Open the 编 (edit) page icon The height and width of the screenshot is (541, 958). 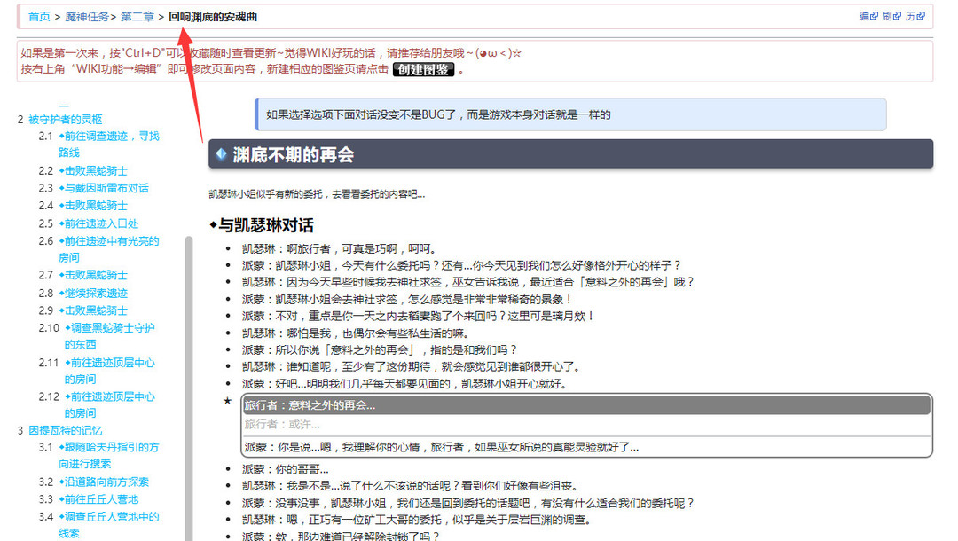click(x=863, y=15)
